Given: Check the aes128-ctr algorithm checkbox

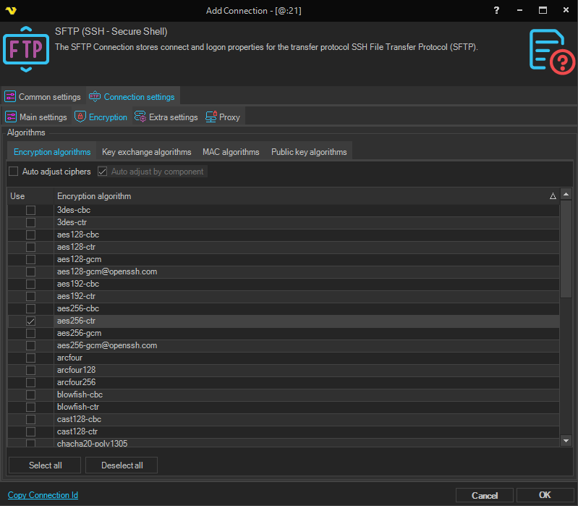Looking at the screenshot, I should (x=30, y=247).
